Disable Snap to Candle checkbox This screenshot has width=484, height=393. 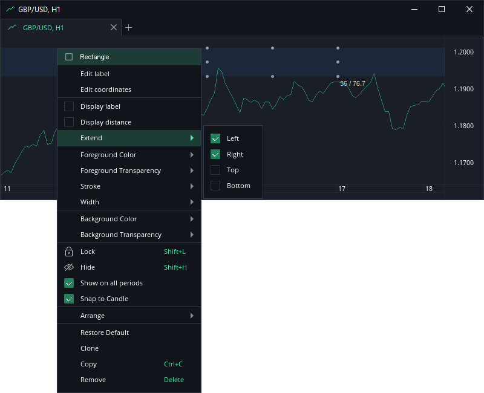69,299
